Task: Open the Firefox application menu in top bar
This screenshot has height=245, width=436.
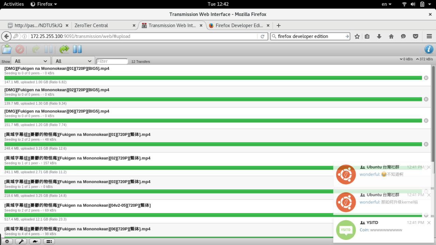Action: [x=44, y=4]
